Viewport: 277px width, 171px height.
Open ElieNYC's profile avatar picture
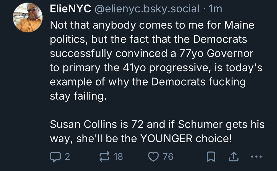pos(27,17)
